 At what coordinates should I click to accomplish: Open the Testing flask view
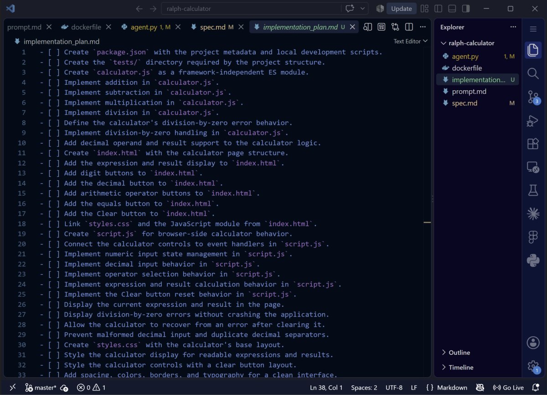pos(533,191)
